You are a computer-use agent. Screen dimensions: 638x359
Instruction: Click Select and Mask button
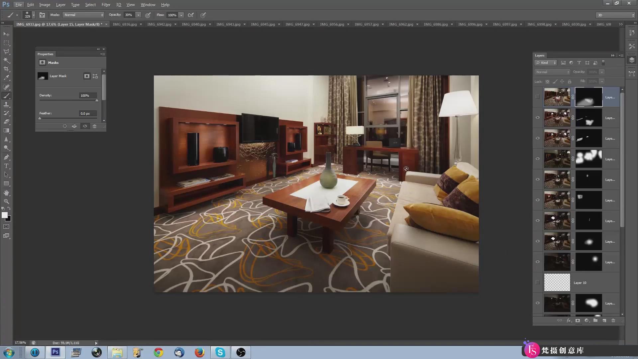(65, 126)
